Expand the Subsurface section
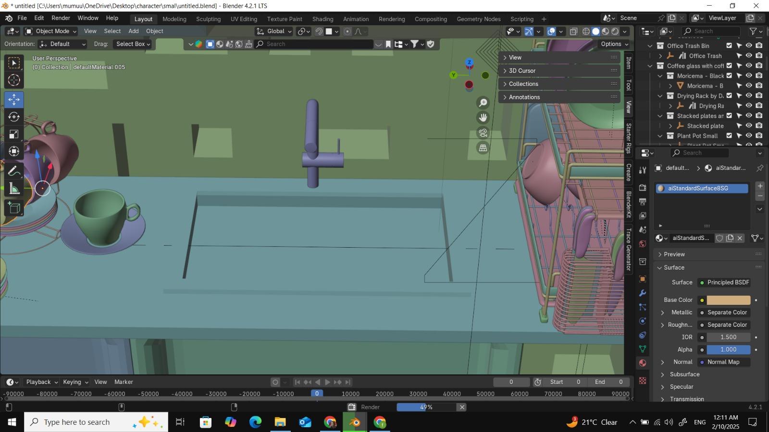769x432 pixels. click(x=684, y=374)
